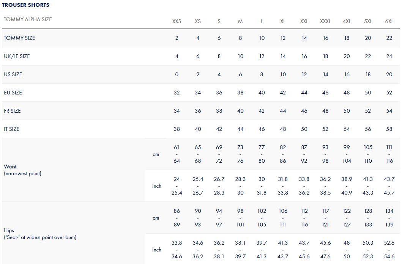
Task: Click the XXXL column header
Action: pos(325,21)
